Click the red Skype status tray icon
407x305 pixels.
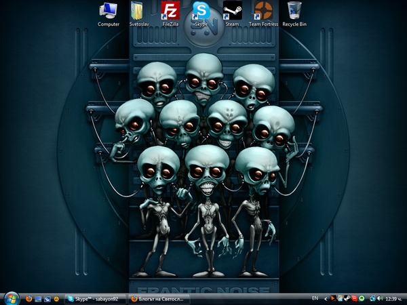pyautogui.click(x=355, y=298)
